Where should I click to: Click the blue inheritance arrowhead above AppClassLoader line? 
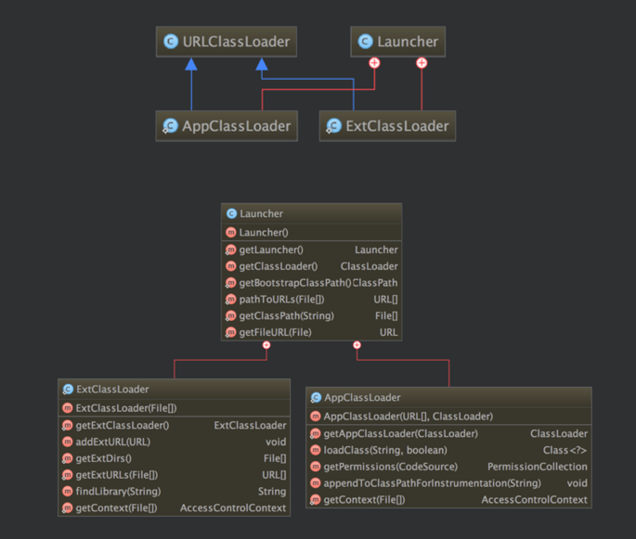pyautogui.click(x=190, y=64)
